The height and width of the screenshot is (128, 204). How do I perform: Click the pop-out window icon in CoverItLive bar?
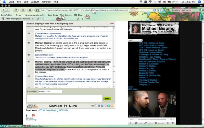pyautogui.click(x=105, y=106)
